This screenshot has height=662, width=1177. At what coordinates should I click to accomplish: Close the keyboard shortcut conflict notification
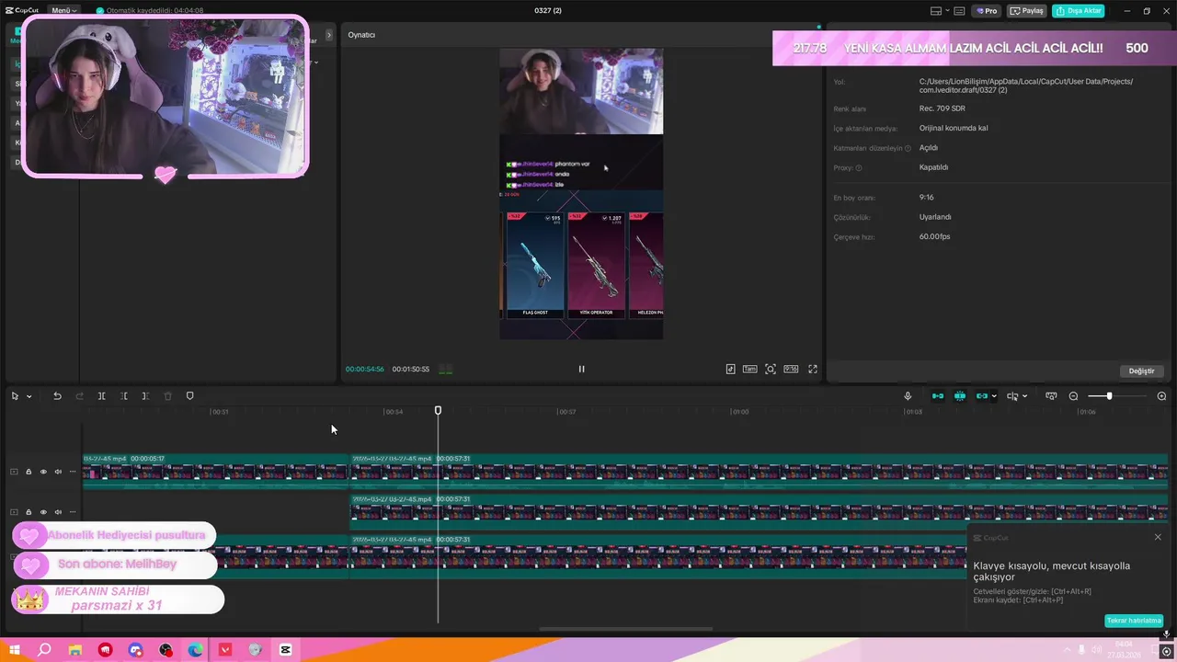[x=1158, y=537]
